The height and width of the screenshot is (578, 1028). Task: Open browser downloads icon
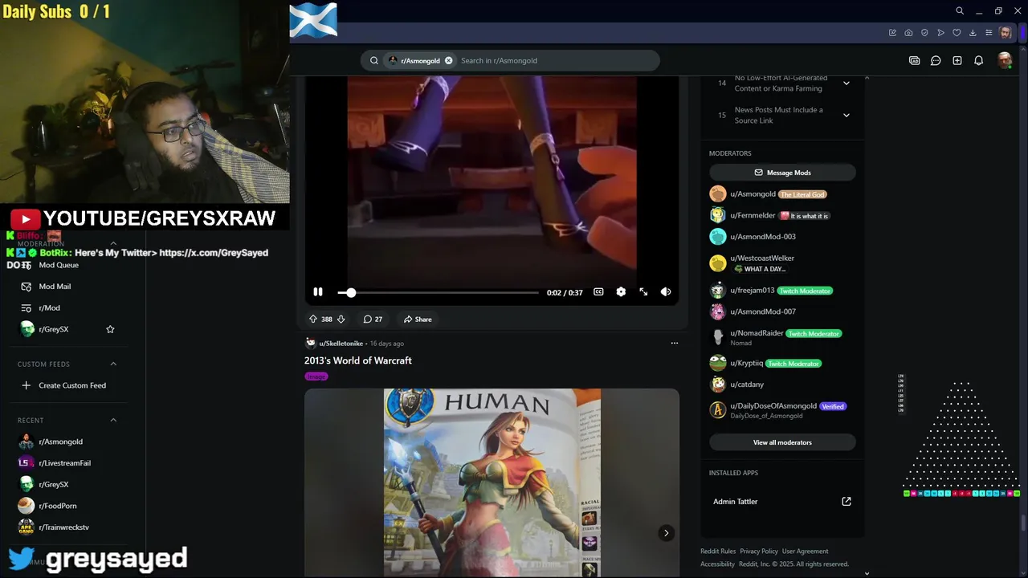(x=973, y=33)
